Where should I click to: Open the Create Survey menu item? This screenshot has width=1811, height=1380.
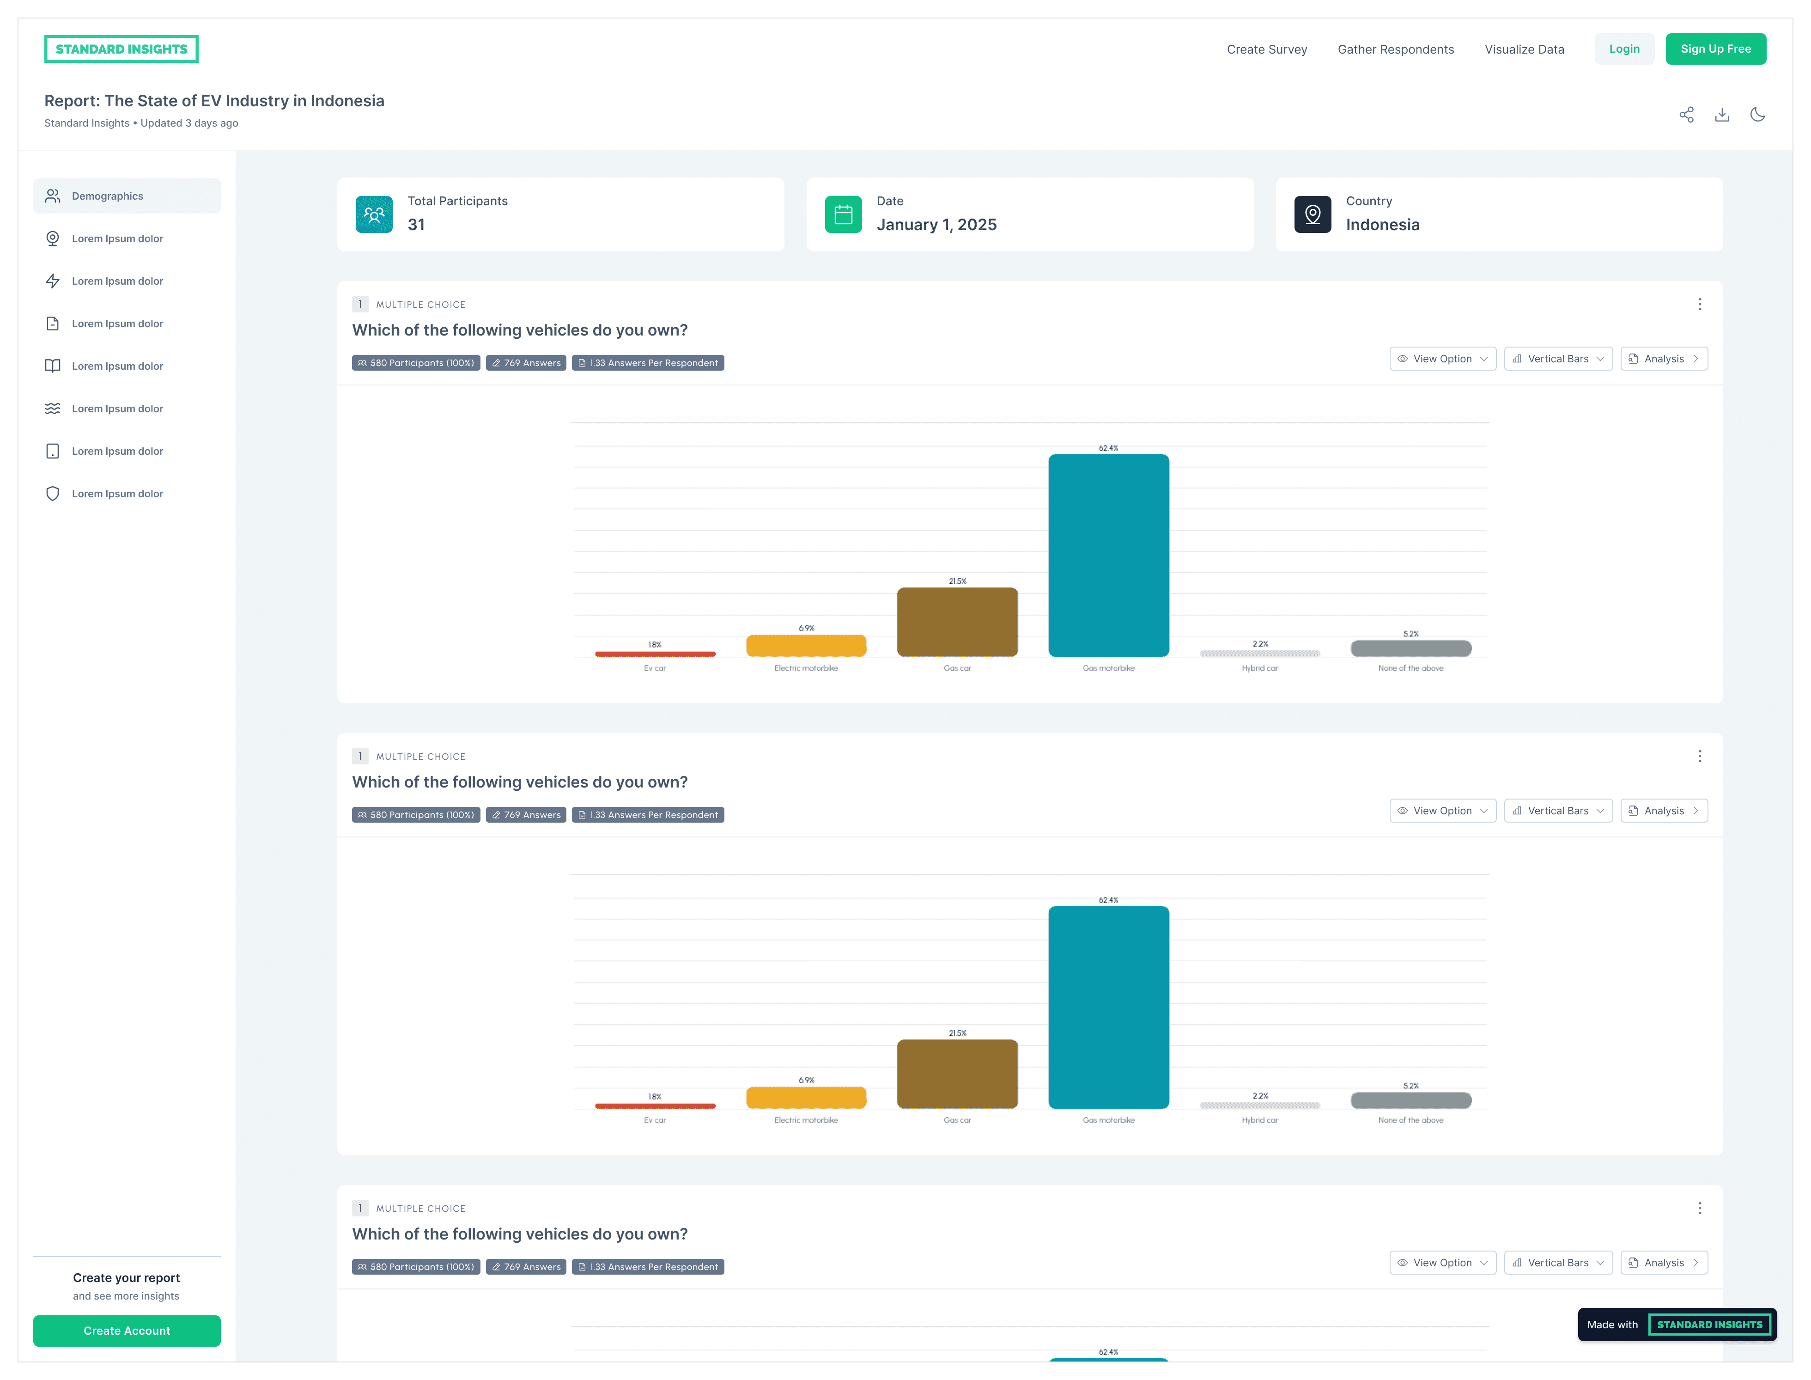point(1267,49)
